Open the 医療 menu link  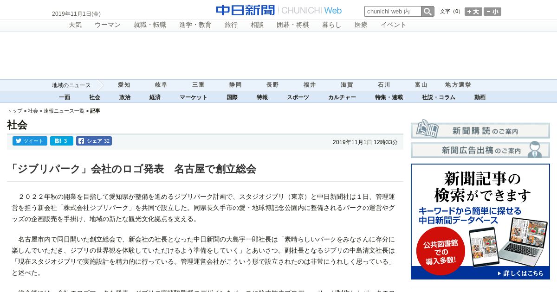point(361,25)
